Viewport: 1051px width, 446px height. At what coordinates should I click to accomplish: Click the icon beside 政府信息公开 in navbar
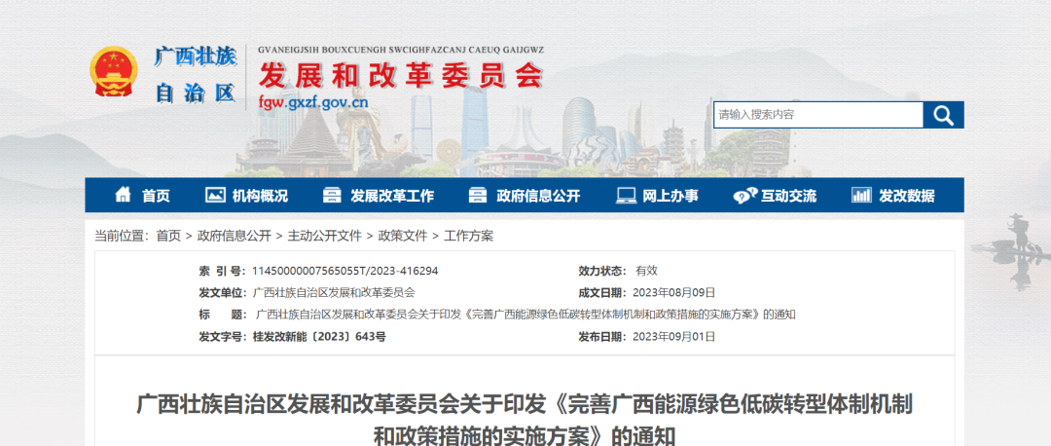click(478, 195)
